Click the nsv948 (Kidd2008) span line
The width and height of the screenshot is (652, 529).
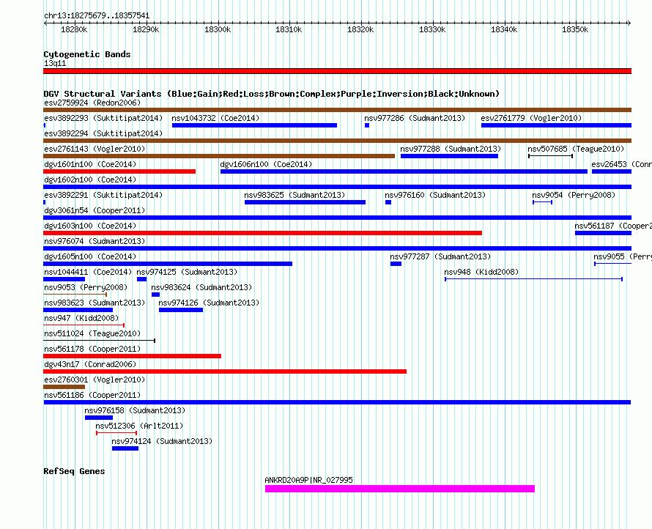pos(534,279)
